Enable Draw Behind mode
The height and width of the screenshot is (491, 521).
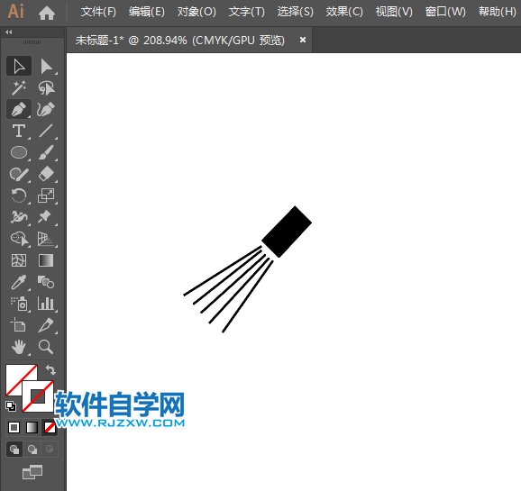[x=32, y=450]
